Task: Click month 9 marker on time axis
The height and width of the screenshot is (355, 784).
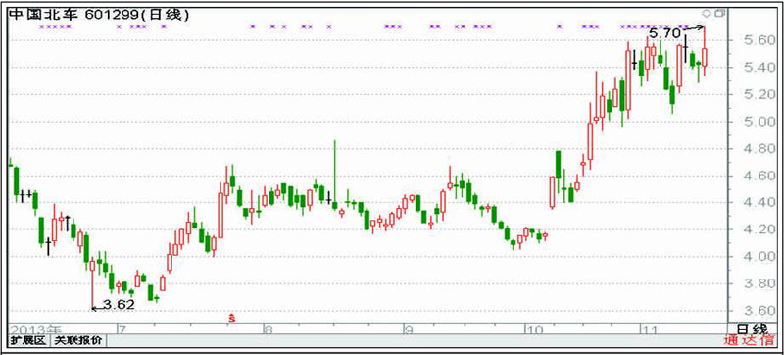Action: (x=409, y=330)
